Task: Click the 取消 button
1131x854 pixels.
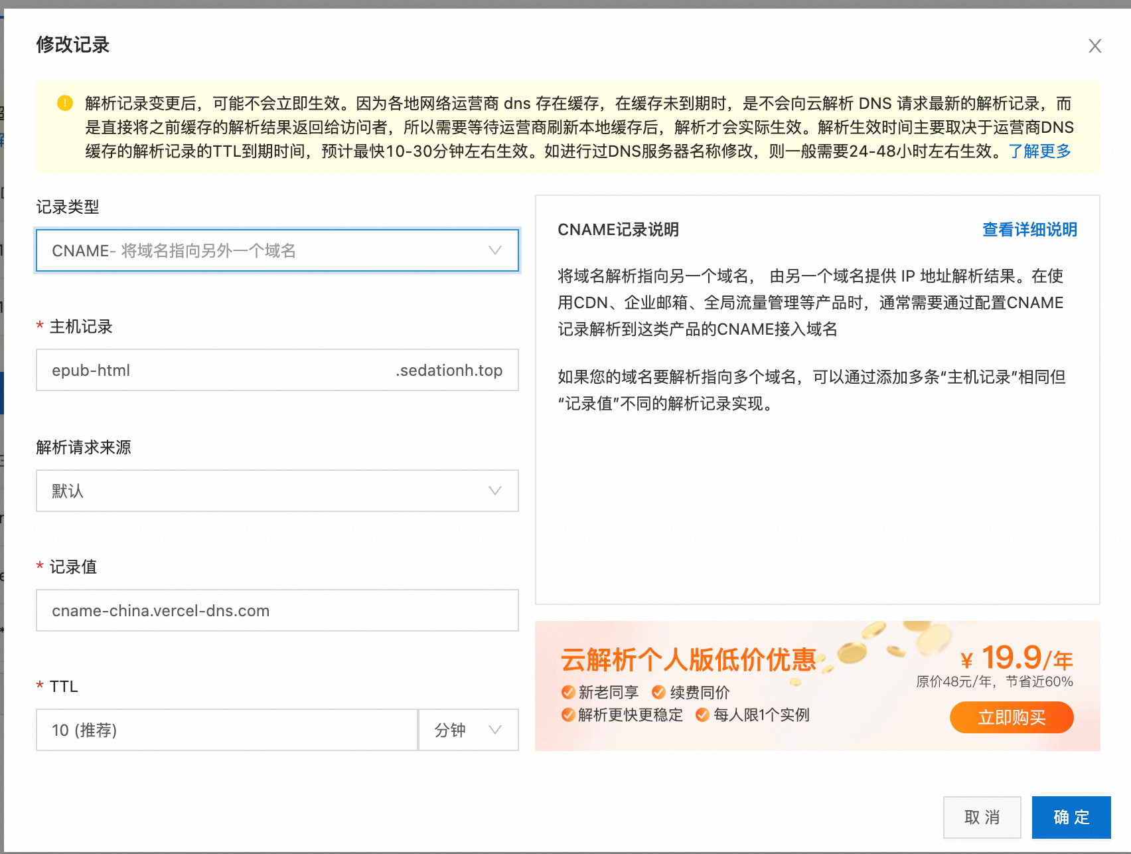Action: pyautogui.click(x=982, y=817)
